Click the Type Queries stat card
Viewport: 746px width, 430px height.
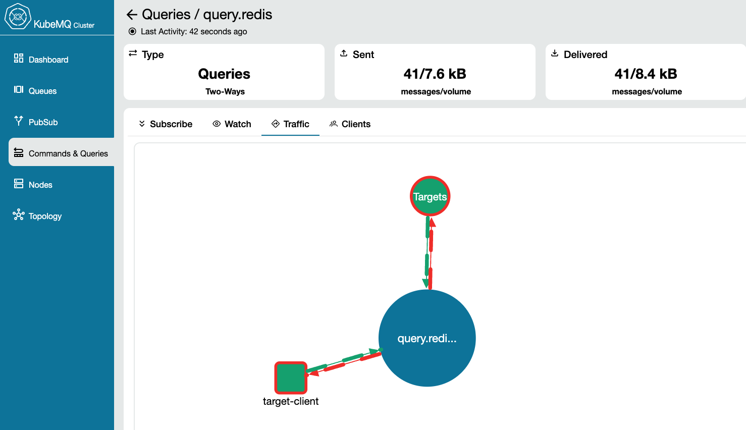(x=224, y=72)
